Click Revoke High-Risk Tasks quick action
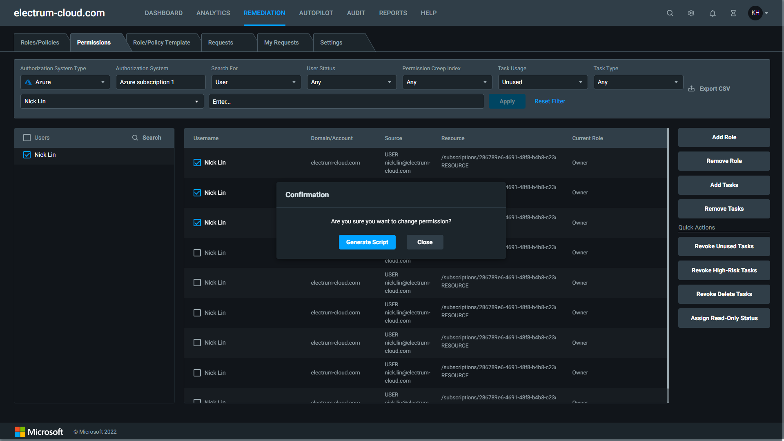The width and height of the screenshot is (784, 441). point(724,270)
